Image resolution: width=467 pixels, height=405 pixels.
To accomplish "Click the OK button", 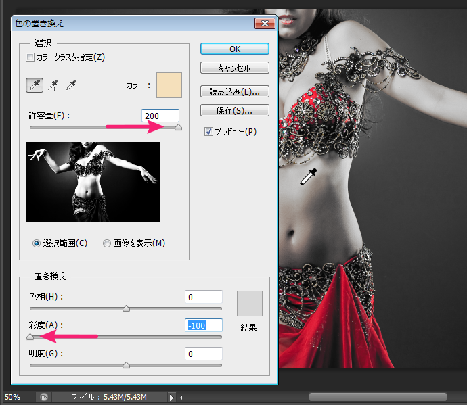I will [234, 49].
